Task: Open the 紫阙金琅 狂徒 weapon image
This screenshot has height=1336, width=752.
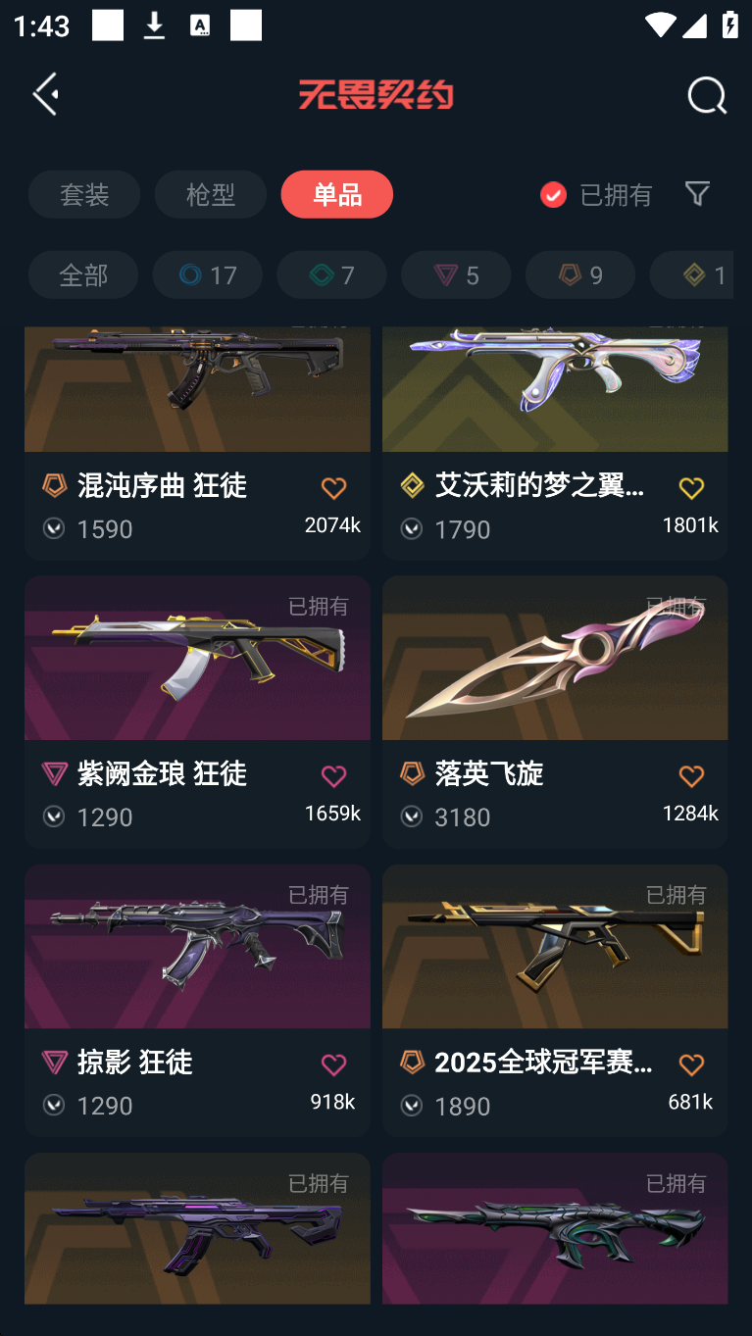Action: click(197, 658)
